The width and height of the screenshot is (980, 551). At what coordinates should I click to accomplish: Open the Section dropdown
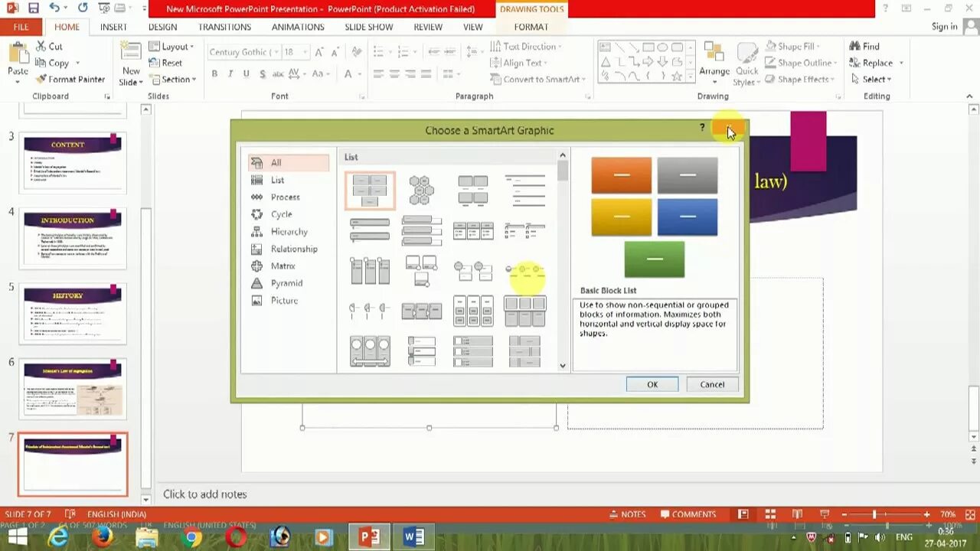point(174,80)
